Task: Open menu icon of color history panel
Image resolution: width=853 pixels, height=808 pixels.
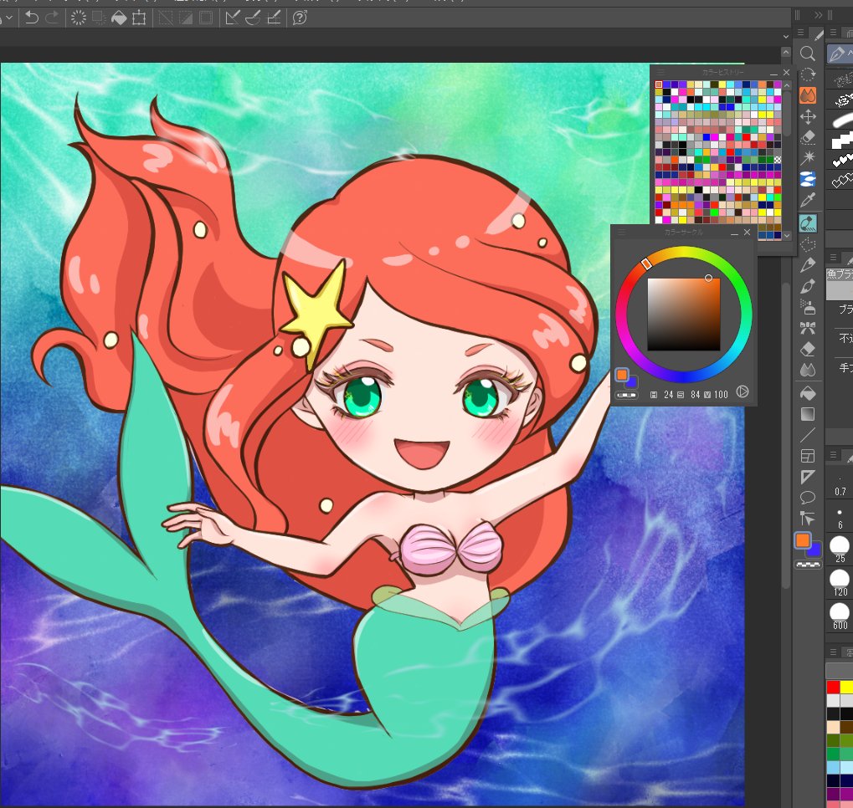Action: pyautogui.click(x=660, y=72)
